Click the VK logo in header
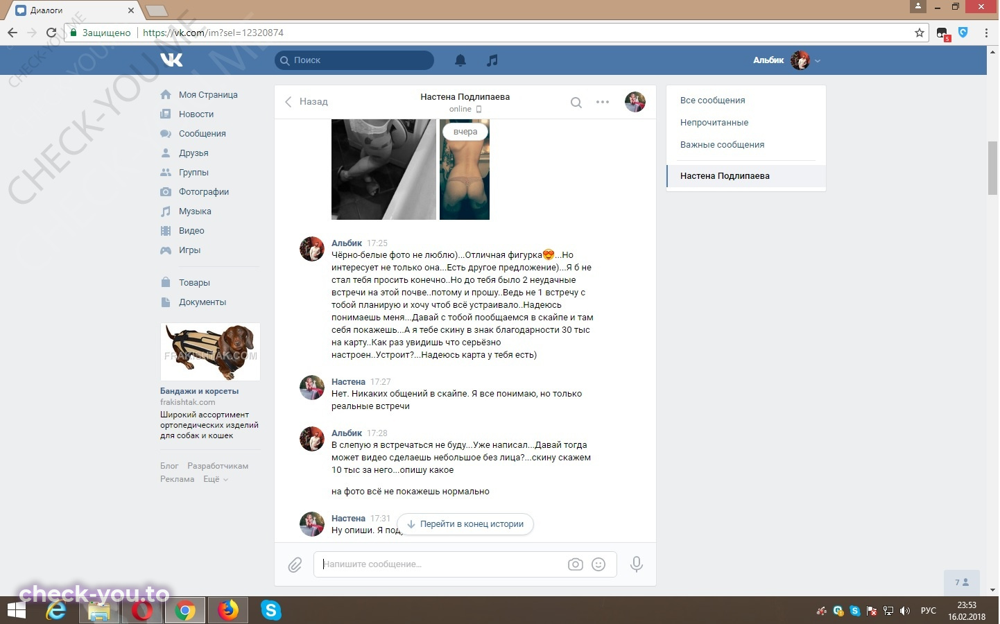The height and width of the screenshot is (624, 1000). (171, 60)
